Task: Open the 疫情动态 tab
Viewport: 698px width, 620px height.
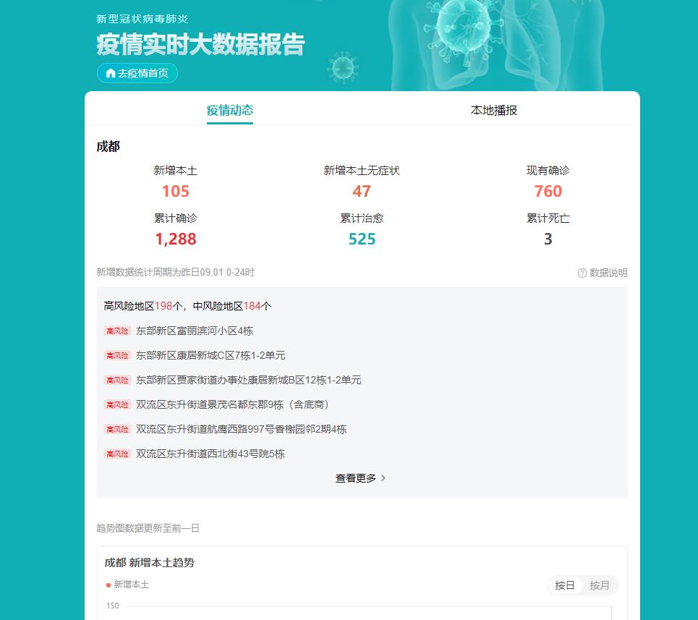Action: 230,110
